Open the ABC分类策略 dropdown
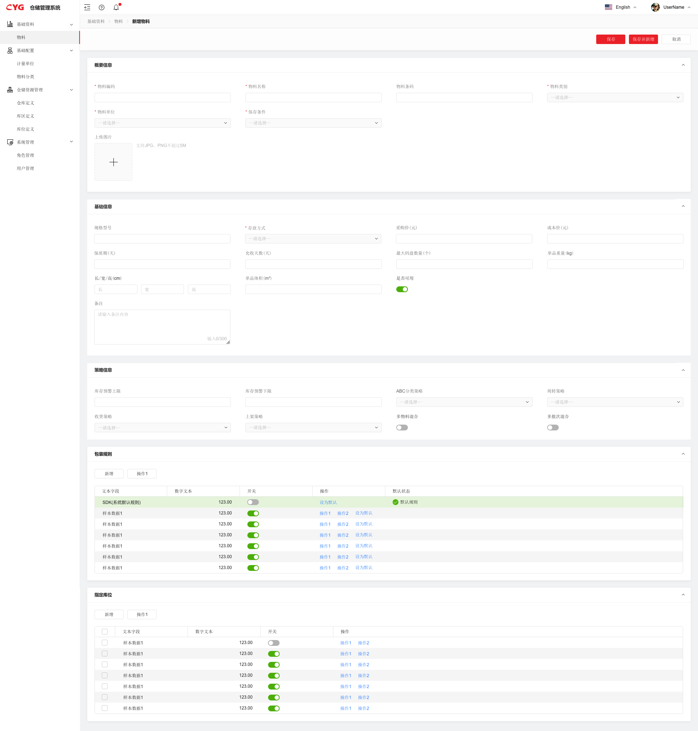 click(x=464, y=402)
